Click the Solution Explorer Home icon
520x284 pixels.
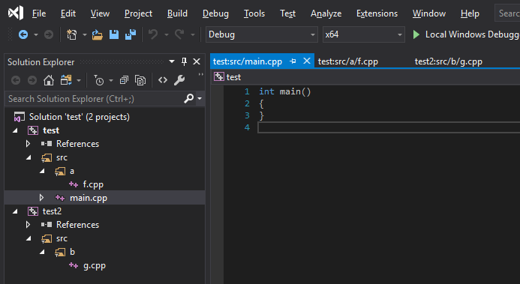click(49, 80)
